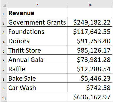Image resolution: width=113 pixels, height=102 pixels.
Task: Select row 10 header
Action: coord(4,97)
